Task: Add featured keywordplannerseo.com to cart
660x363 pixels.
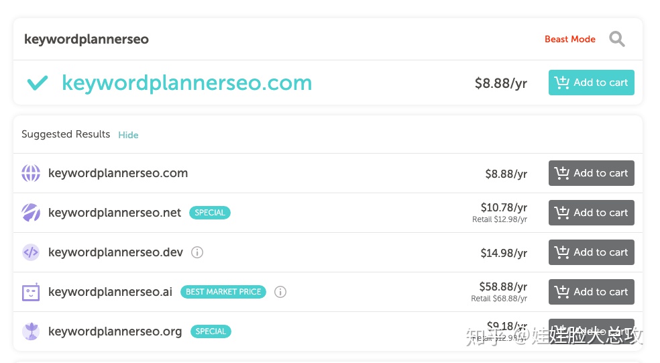Action: [592, 83]
